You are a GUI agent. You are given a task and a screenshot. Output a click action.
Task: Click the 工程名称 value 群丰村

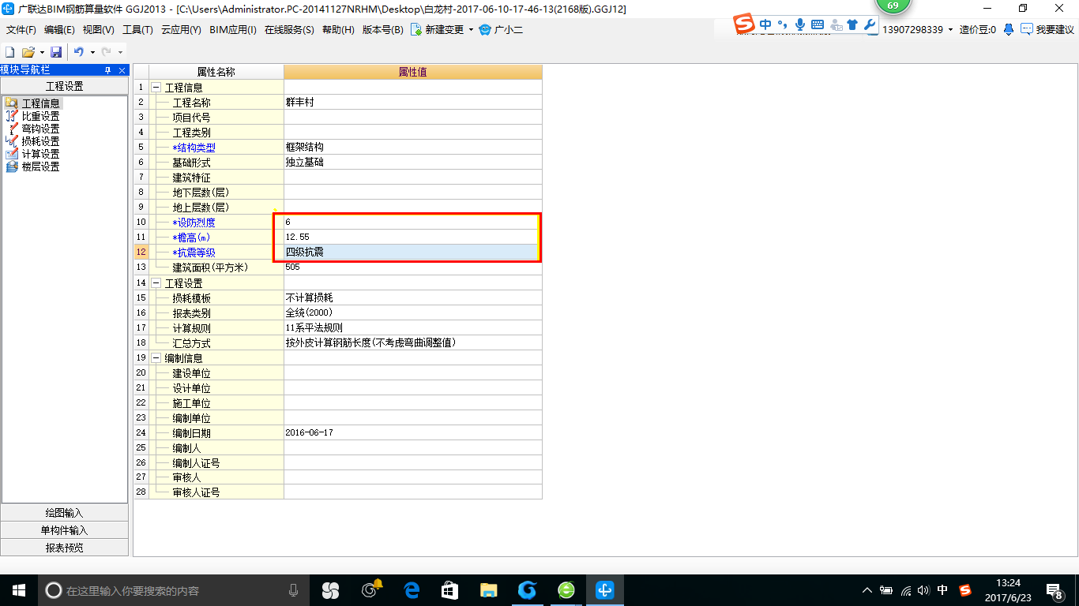click(413, 103)
